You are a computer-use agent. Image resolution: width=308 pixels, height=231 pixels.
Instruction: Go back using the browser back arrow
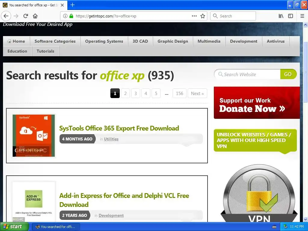pyautogui.click(x=6, y=16)
